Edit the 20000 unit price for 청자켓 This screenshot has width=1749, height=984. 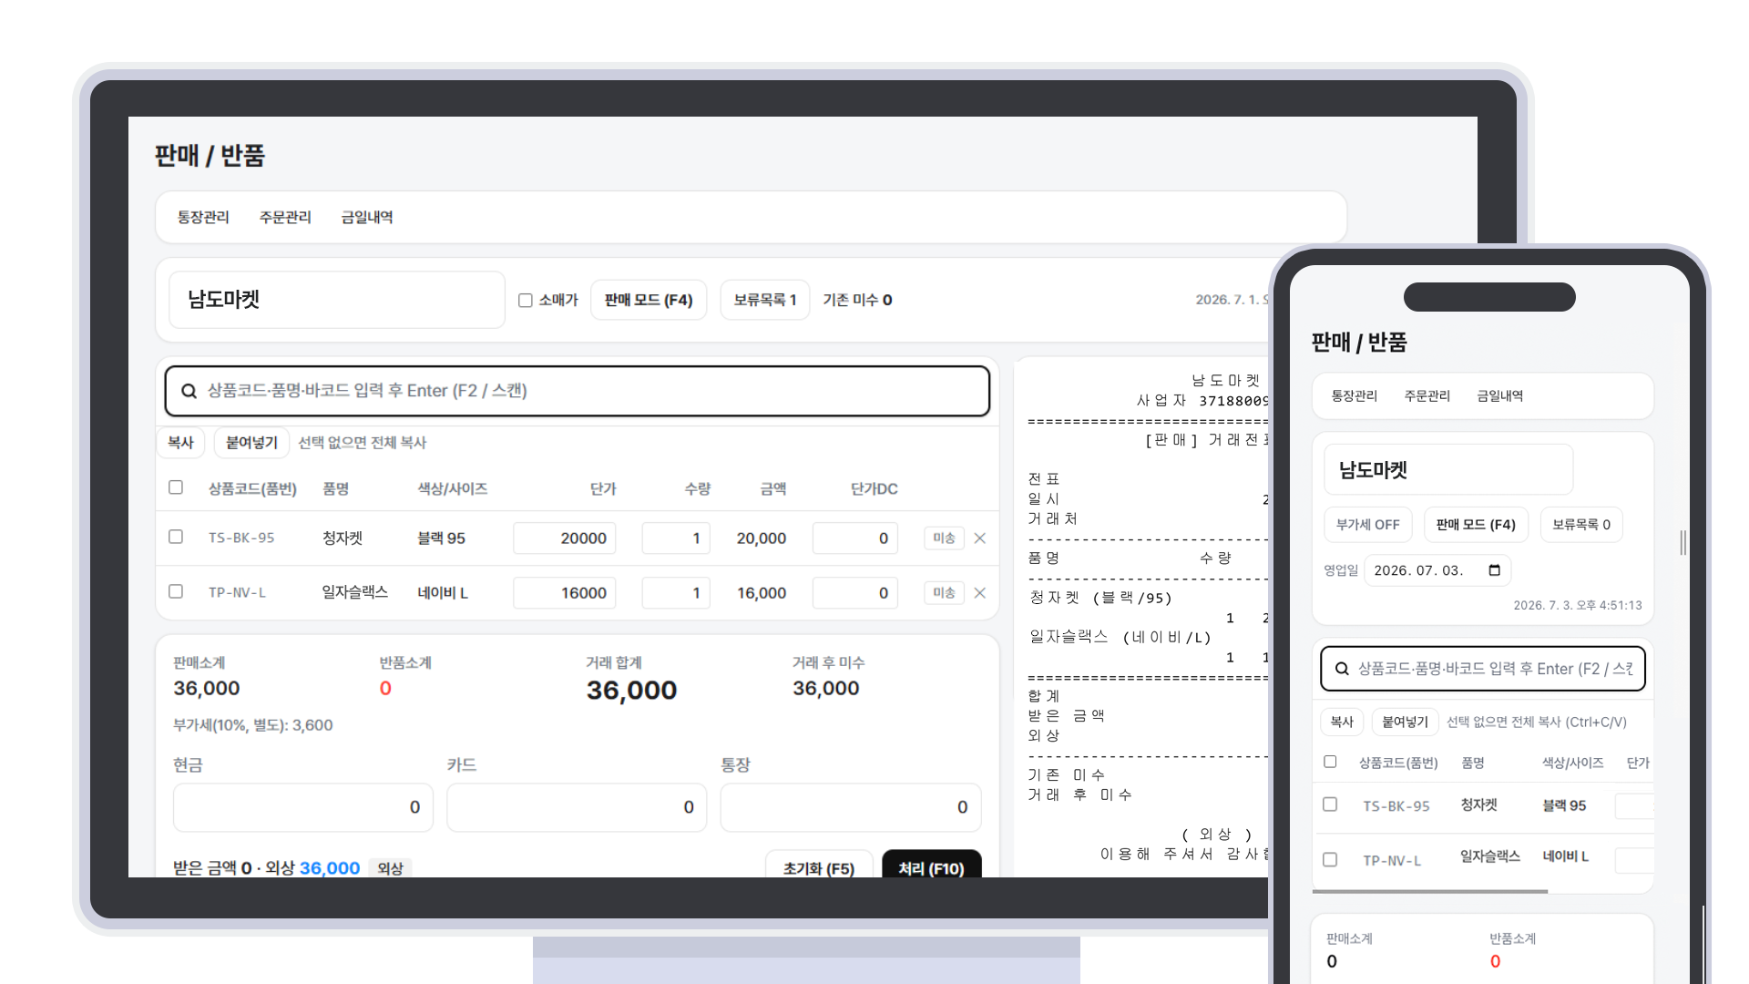click(x=565, y=538)
